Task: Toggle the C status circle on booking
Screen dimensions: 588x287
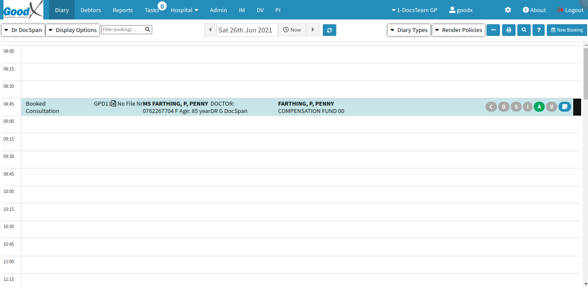Action: pos(491,107)
